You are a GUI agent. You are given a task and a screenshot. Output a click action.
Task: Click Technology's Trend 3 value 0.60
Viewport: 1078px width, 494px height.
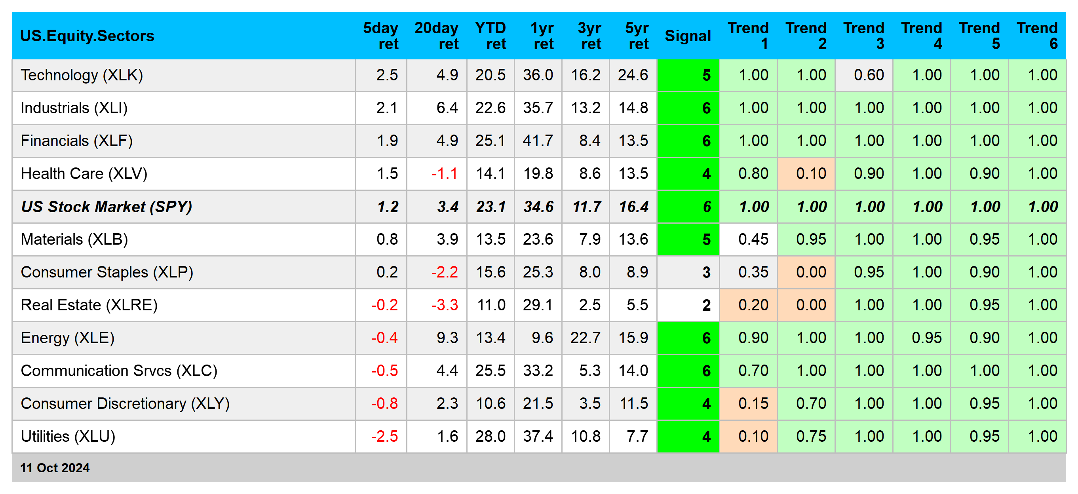[864, 75]
